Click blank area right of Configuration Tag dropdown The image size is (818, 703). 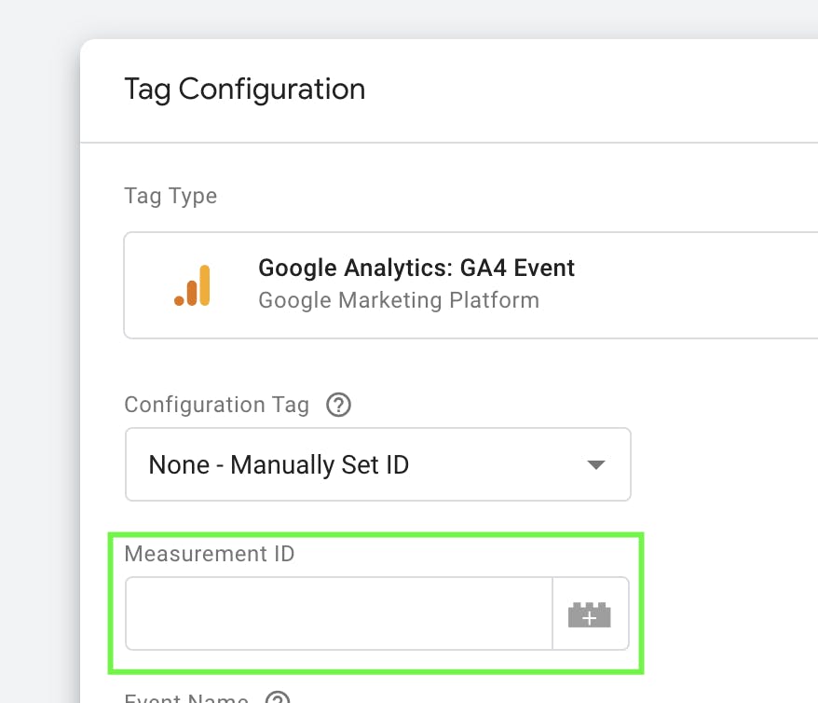click(727, 464)
